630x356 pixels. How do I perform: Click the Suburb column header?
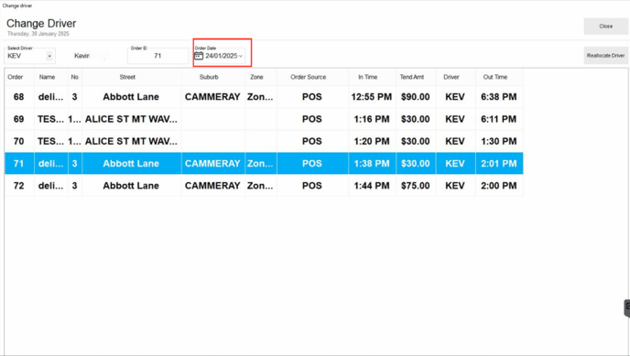pos(209,77)
